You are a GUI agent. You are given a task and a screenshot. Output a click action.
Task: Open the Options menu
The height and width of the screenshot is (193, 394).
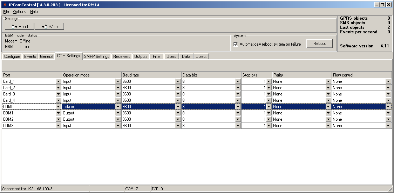point(20,12)
